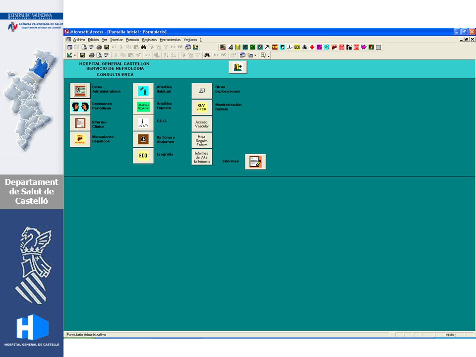The image size is (476, 357).
Task: Open the Registros menu
Action: point(149,40)
